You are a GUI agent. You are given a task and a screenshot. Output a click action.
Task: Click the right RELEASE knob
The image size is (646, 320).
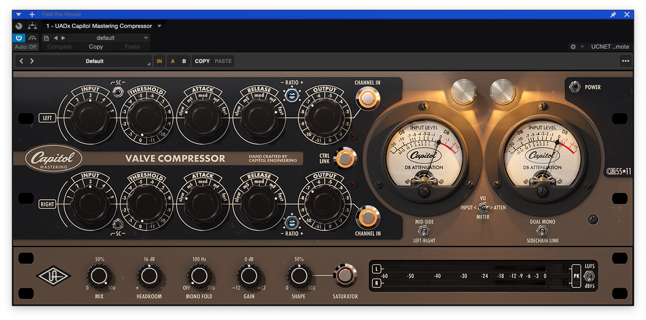click(259, 204)
